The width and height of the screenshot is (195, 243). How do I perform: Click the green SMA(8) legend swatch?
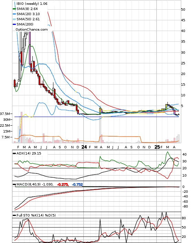14,9
